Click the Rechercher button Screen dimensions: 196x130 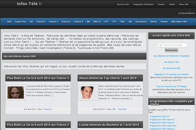coord(171,50)
